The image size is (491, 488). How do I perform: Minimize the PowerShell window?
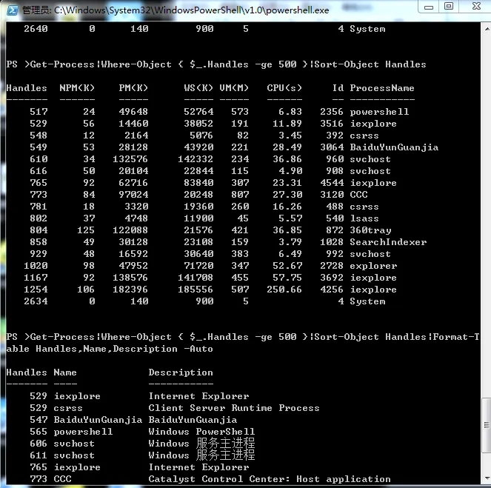pos(429,7)
